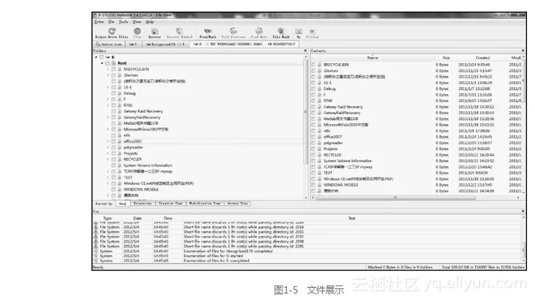Check the Projects checkbox in Folders tree
Viewport: 535px width, 300px height.
pyautogui.click(x=113, y=154)
